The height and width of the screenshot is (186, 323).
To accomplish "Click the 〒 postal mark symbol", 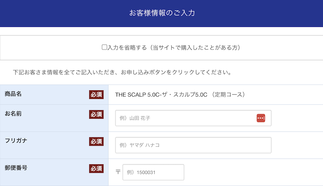I will [x=118, y=172].
